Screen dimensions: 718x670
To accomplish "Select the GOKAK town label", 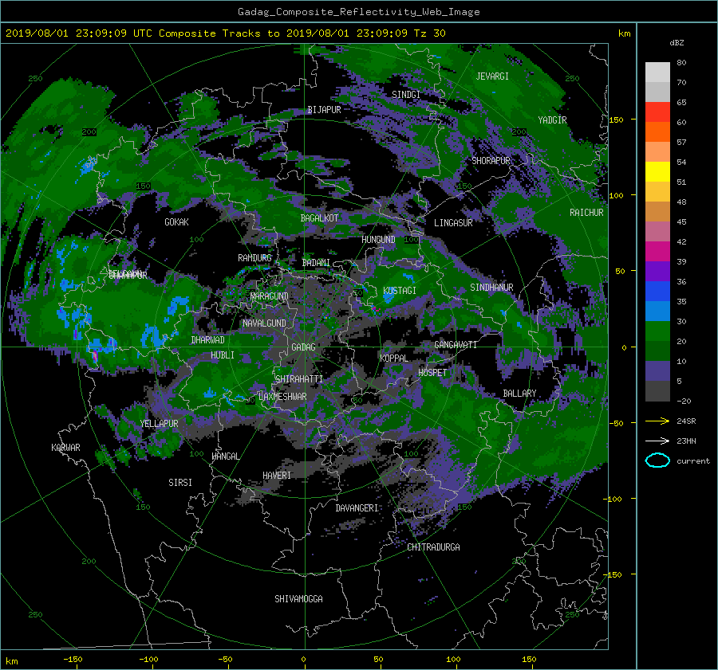I will 176,222.
